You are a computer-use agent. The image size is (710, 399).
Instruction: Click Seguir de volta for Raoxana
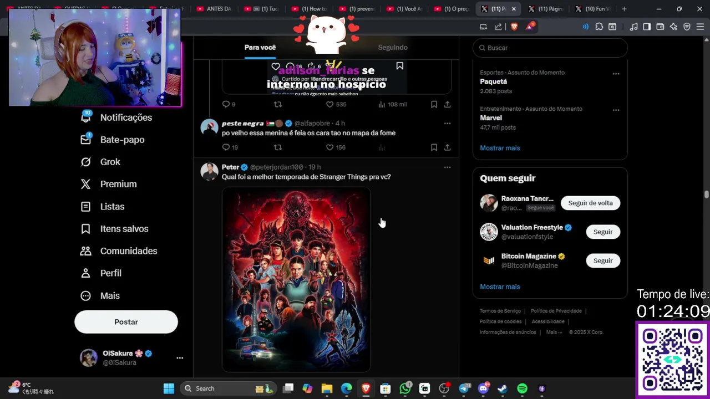590,203
